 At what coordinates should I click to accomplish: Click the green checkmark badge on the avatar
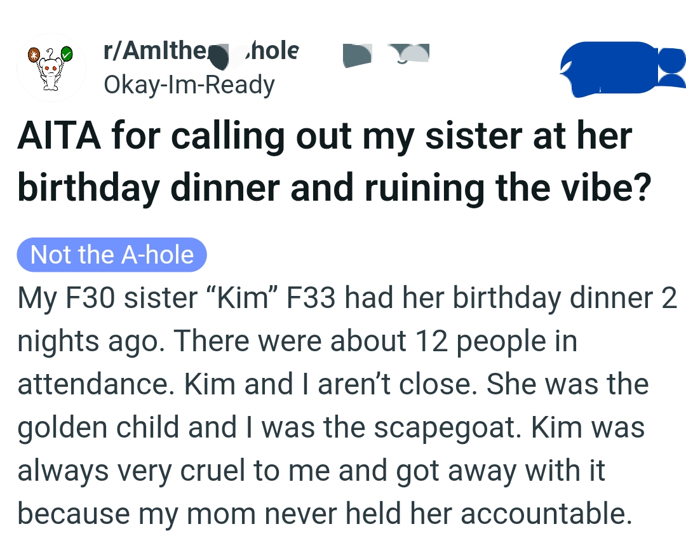tap(66, 55)
